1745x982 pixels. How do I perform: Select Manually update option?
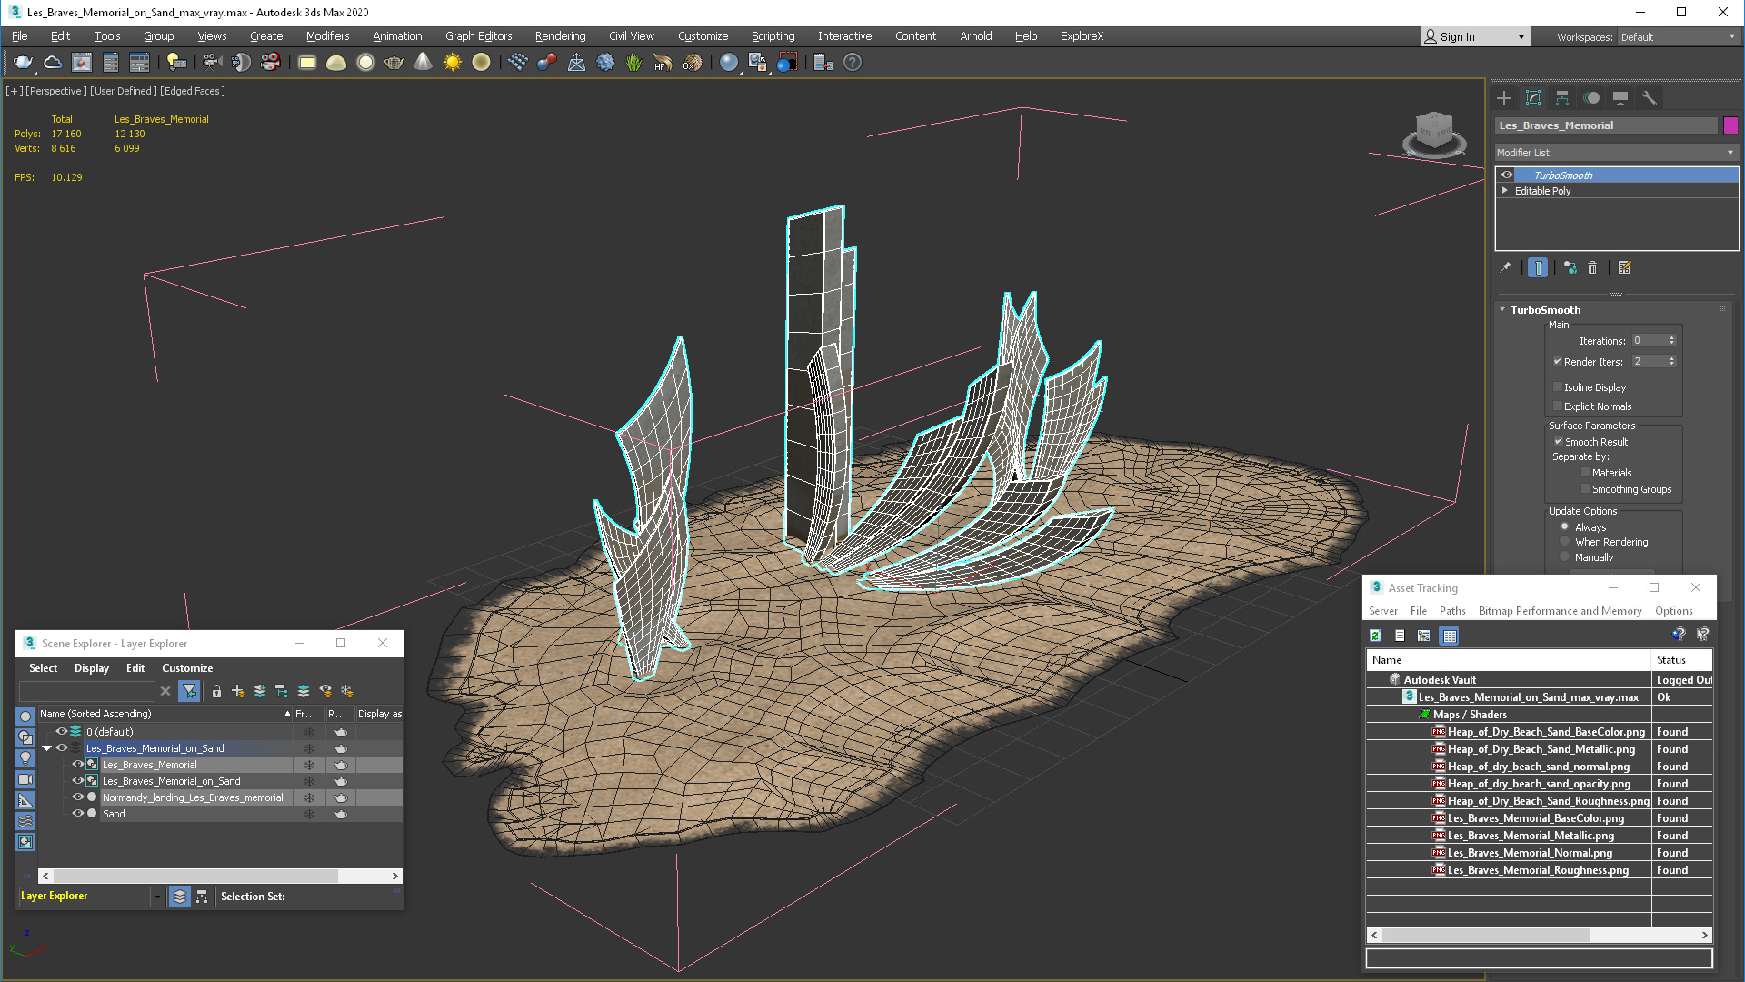[1564, 557]
